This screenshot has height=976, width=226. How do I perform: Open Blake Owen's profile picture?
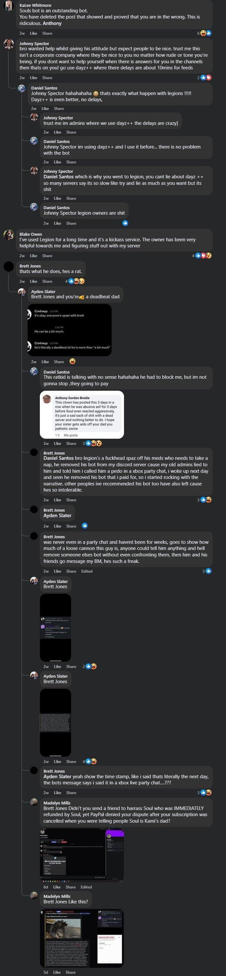tap(9, 235)
